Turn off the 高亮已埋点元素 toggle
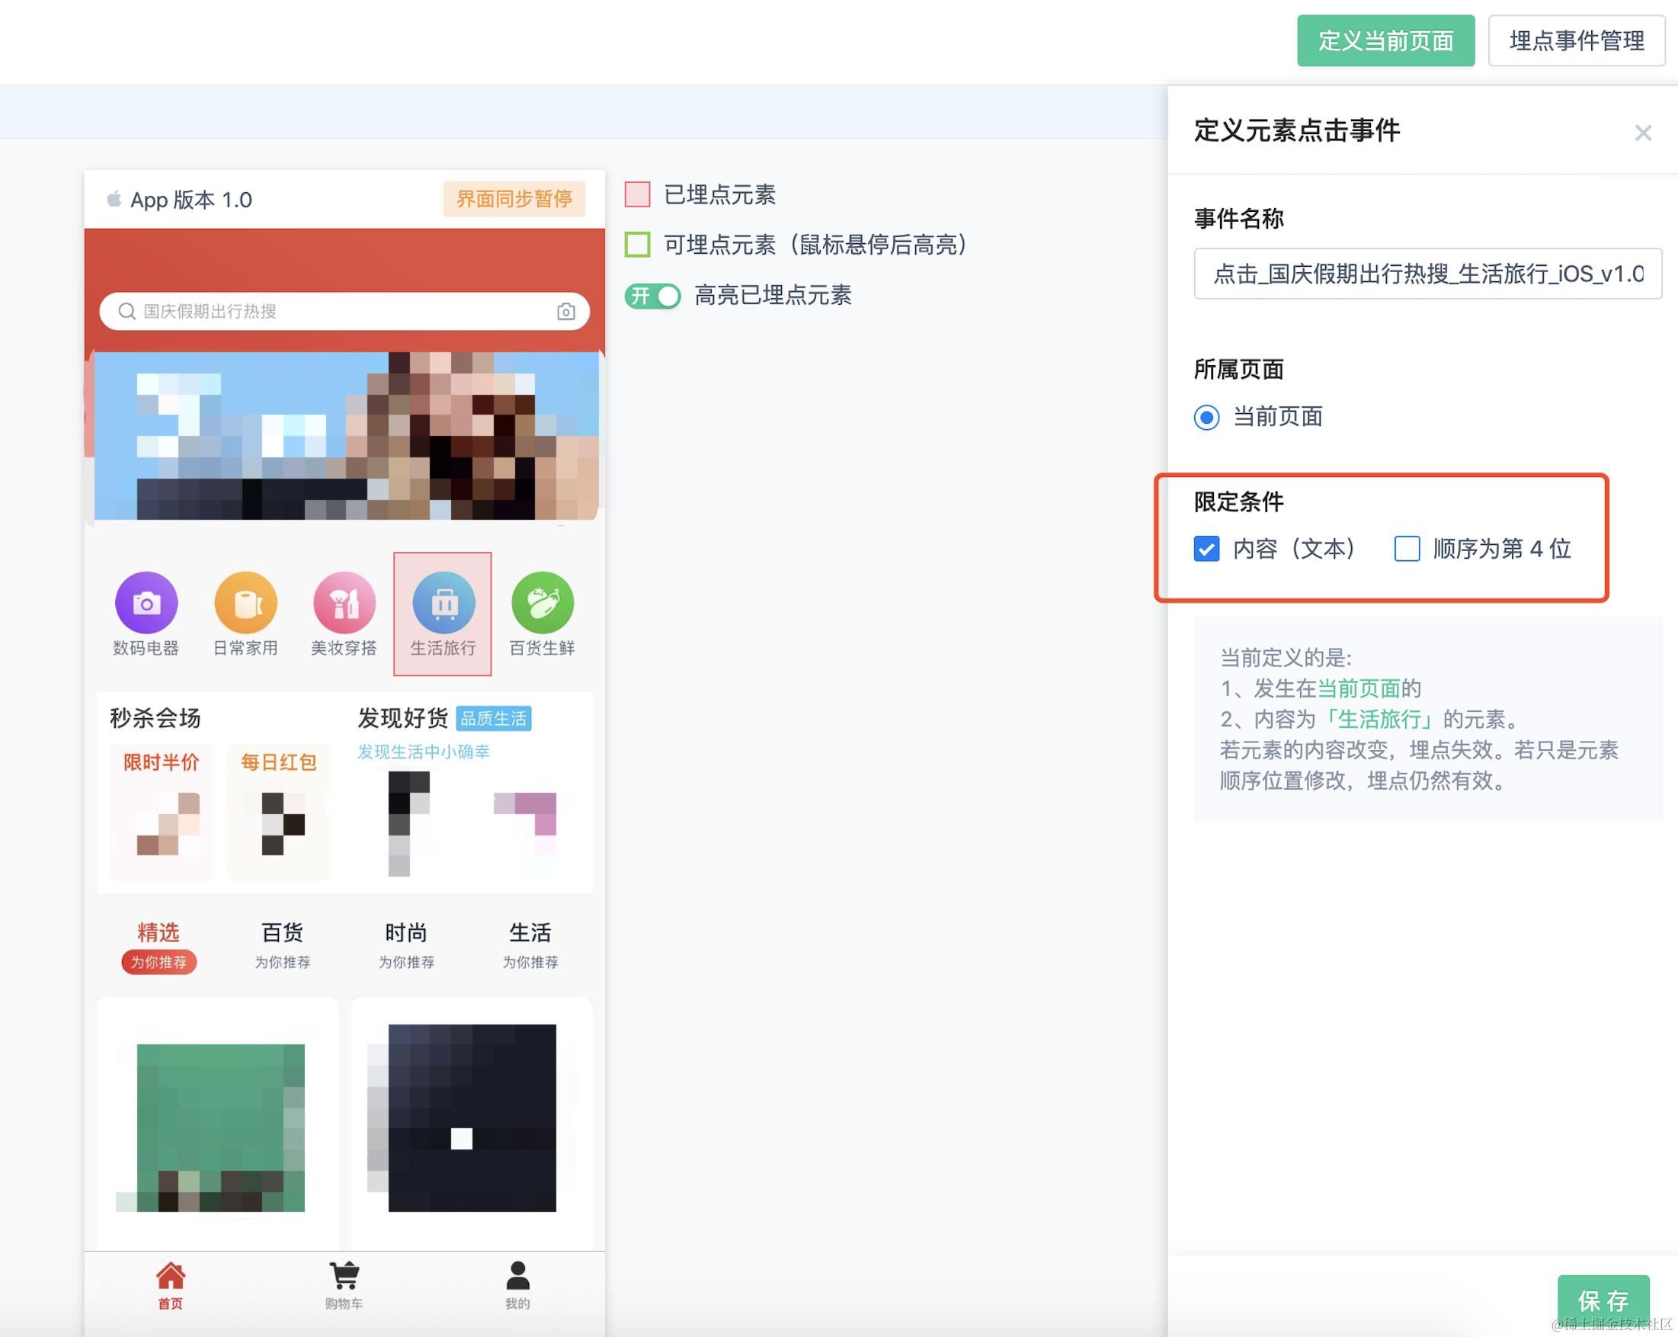 click(652, 297)
